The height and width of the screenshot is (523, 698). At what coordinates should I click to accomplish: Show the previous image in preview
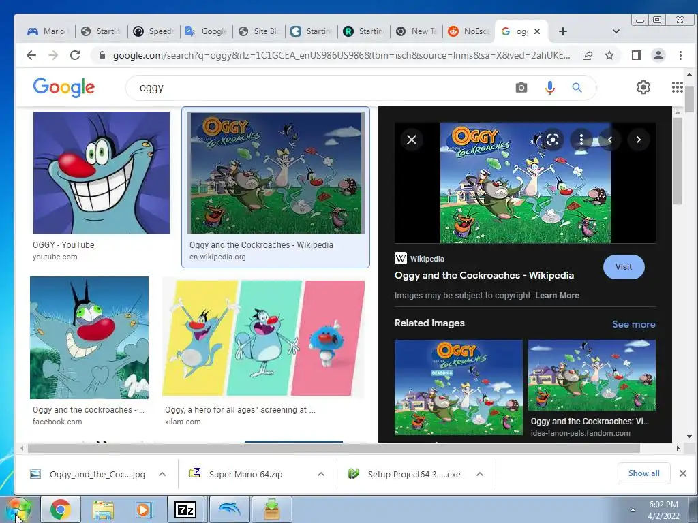[610, 140]
